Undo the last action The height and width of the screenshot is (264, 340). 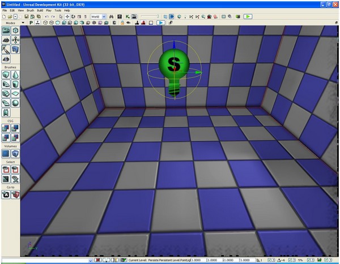46,16
